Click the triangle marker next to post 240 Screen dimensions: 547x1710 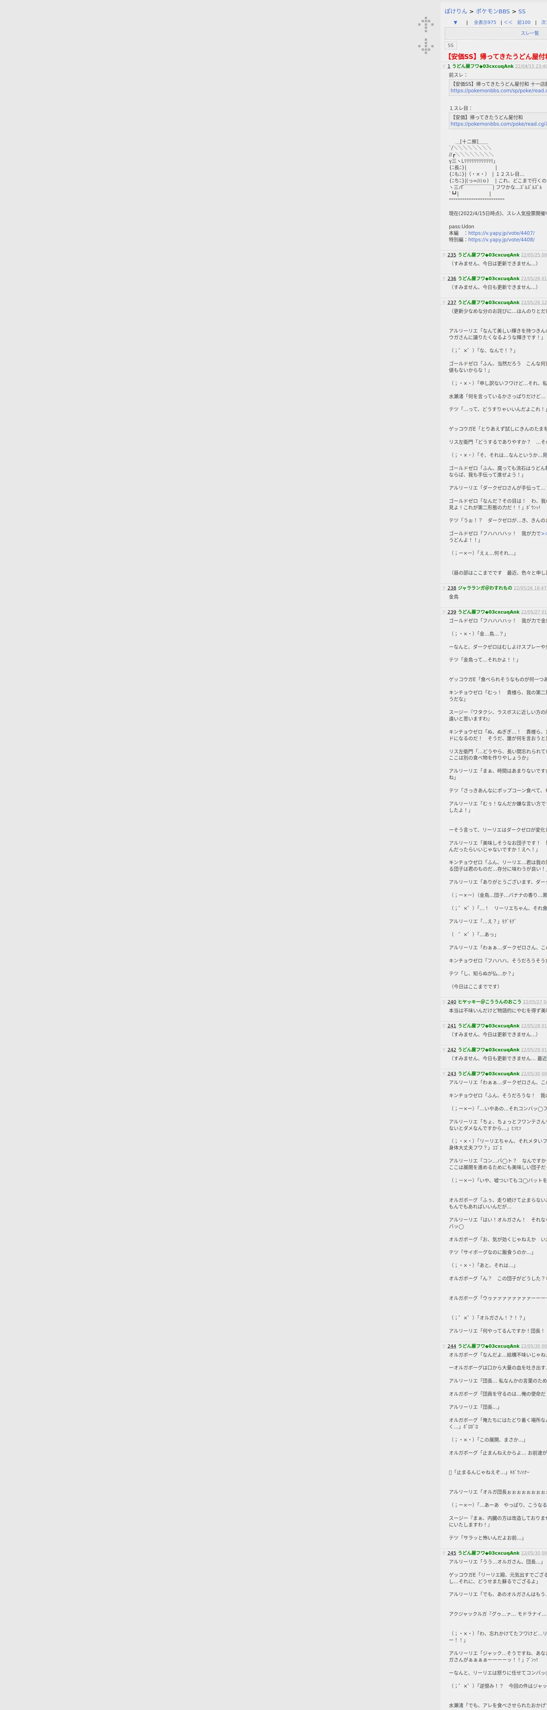[x=444, y=1002]
